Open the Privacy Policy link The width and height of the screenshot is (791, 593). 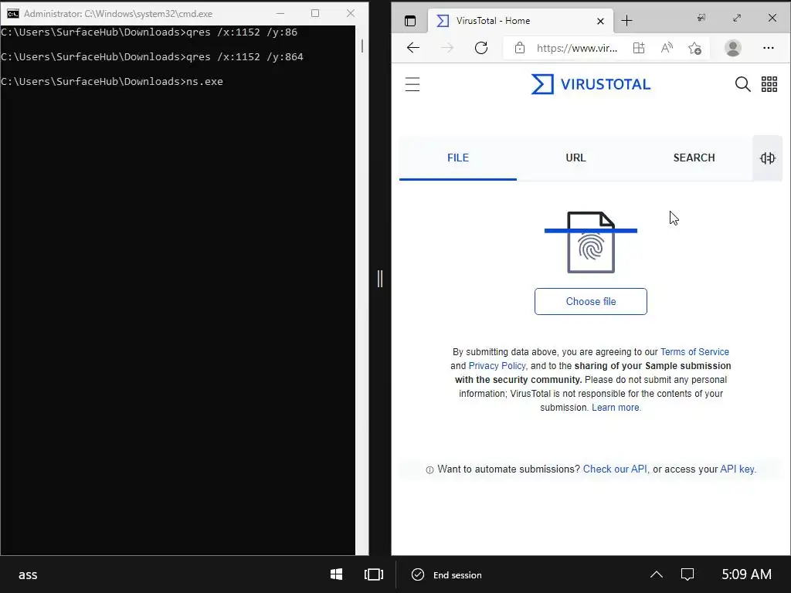(x=497, y=365)
